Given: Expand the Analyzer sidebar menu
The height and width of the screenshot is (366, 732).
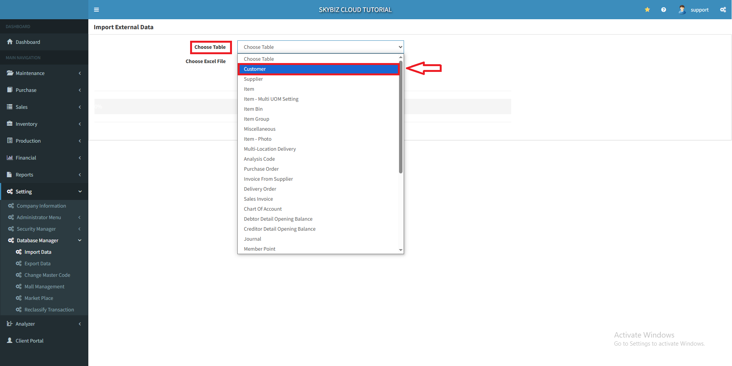Looking at the screenshot, I should tap(44, 324).
